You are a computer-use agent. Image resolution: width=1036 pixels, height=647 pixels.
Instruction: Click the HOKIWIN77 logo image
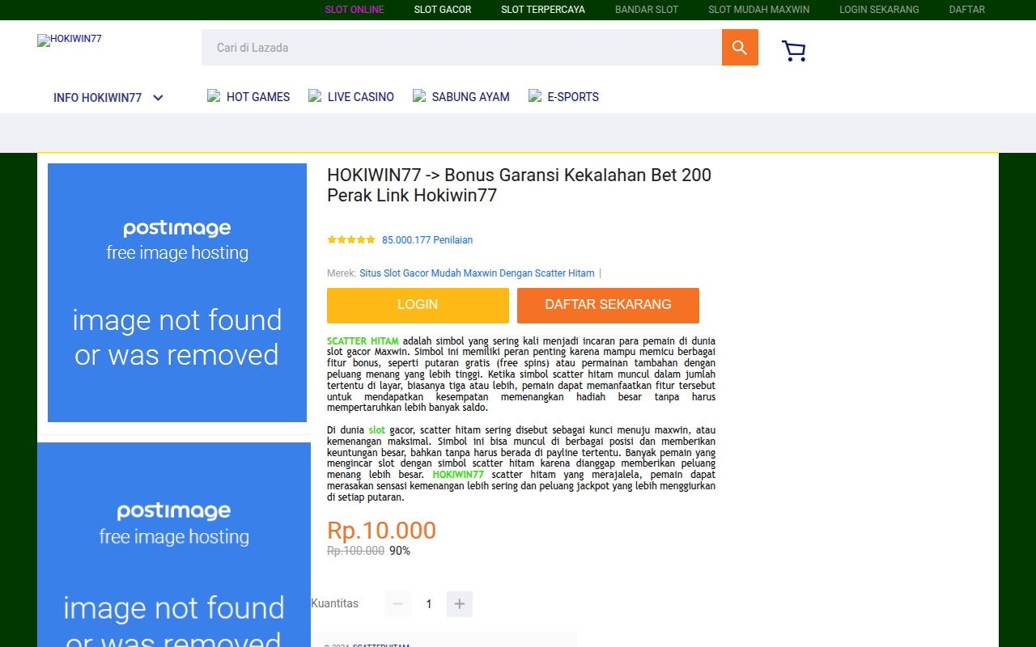(x=70, y=40)
